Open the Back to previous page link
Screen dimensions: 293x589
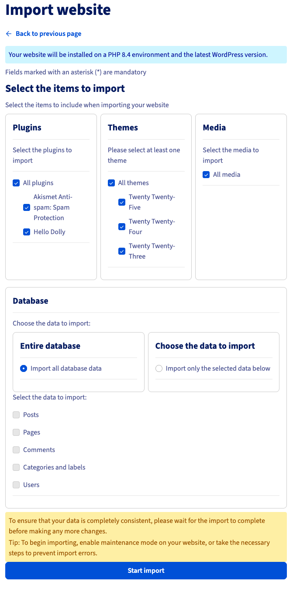[x=48, y=34]
